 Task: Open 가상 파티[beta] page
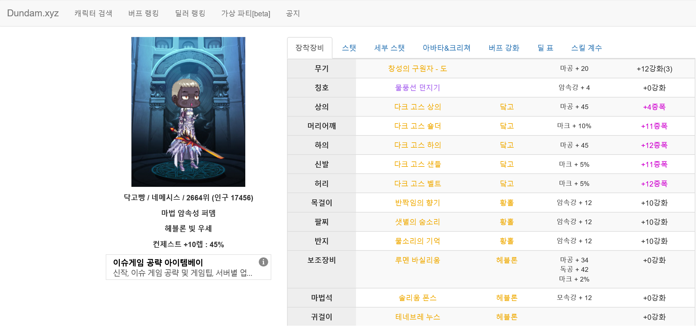[246, 13]
